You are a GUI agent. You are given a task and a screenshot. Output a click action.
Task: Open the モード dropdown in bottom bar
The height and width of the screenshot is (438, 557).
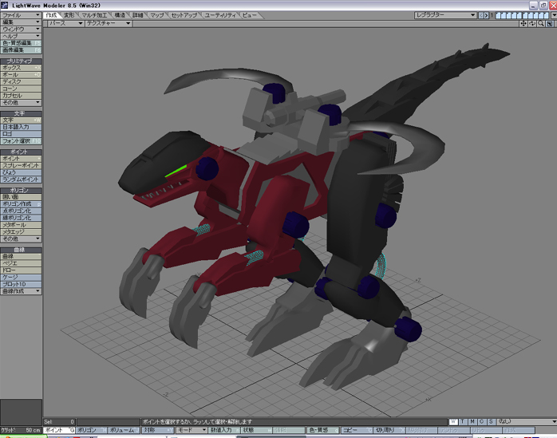(191, 430)
